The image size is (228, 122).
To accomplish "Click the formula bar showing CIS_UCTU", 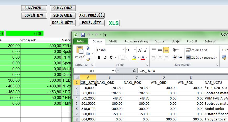I will tap(183, 71).
